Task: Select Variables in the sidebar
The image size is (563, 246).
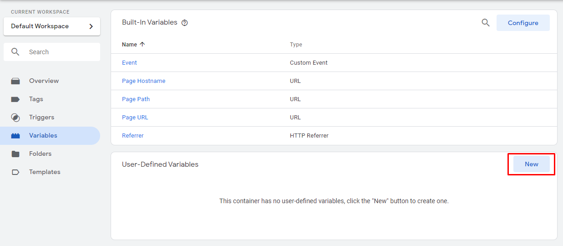Action: 50,135
